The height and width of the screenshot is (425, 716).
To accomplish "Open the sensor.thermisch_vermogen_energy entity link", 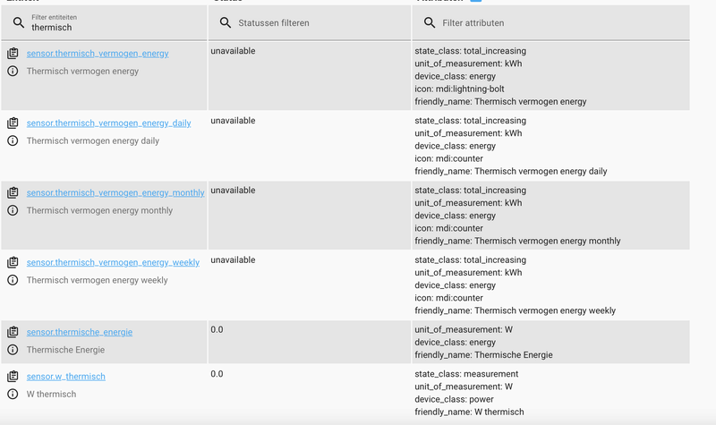I will click(x=98, y=54).
